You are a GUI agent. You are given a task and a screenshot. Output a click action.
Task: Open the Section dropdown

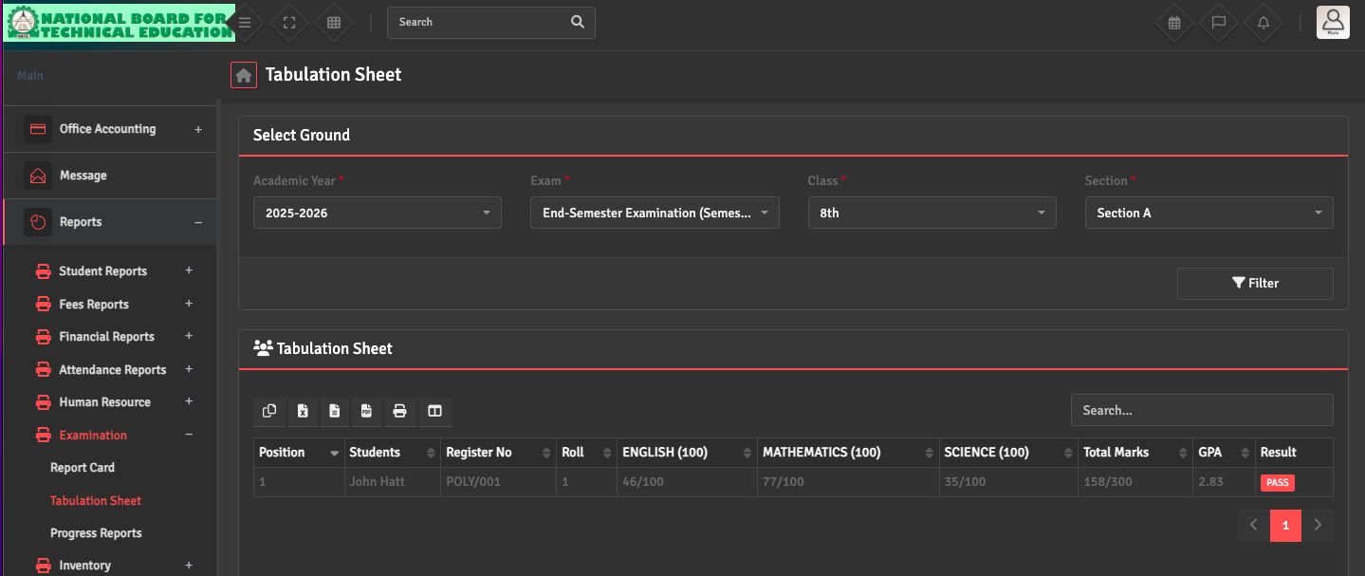1208,214
